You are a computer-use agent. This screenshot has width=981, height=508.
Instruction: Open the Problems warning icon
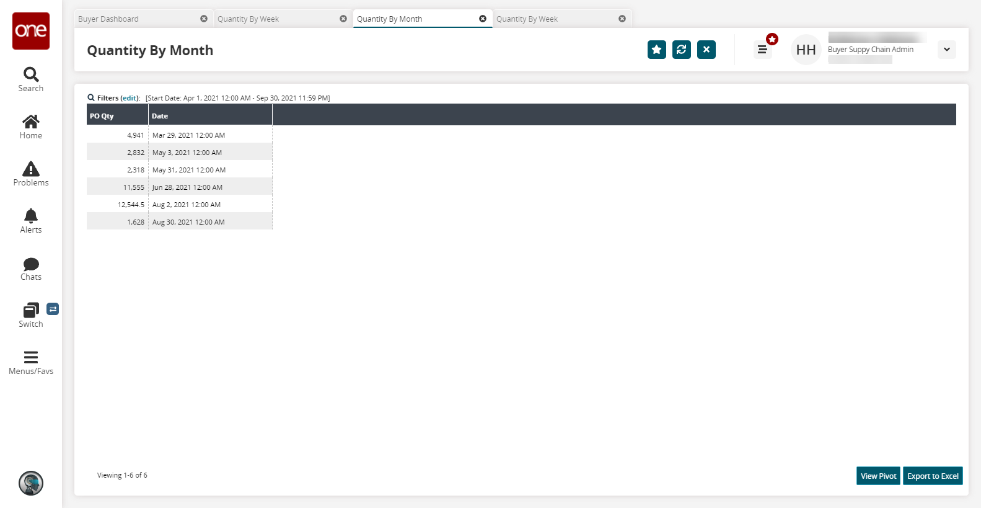pyautogui.click(x=31, y=169)
